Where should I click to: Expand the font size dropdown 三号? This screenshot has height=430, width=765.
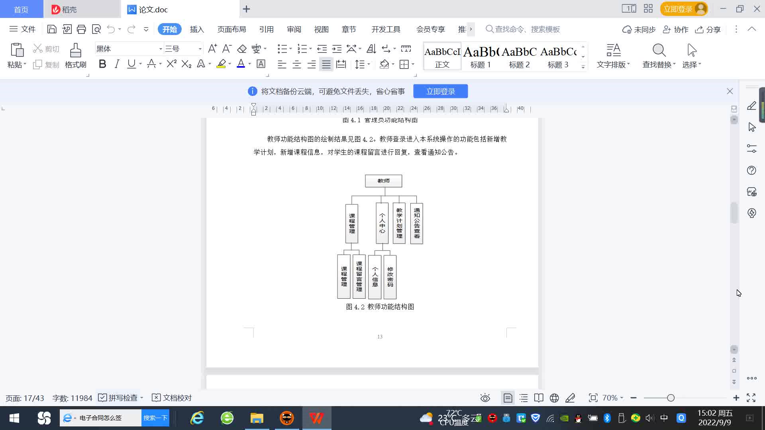pos(200,49)
